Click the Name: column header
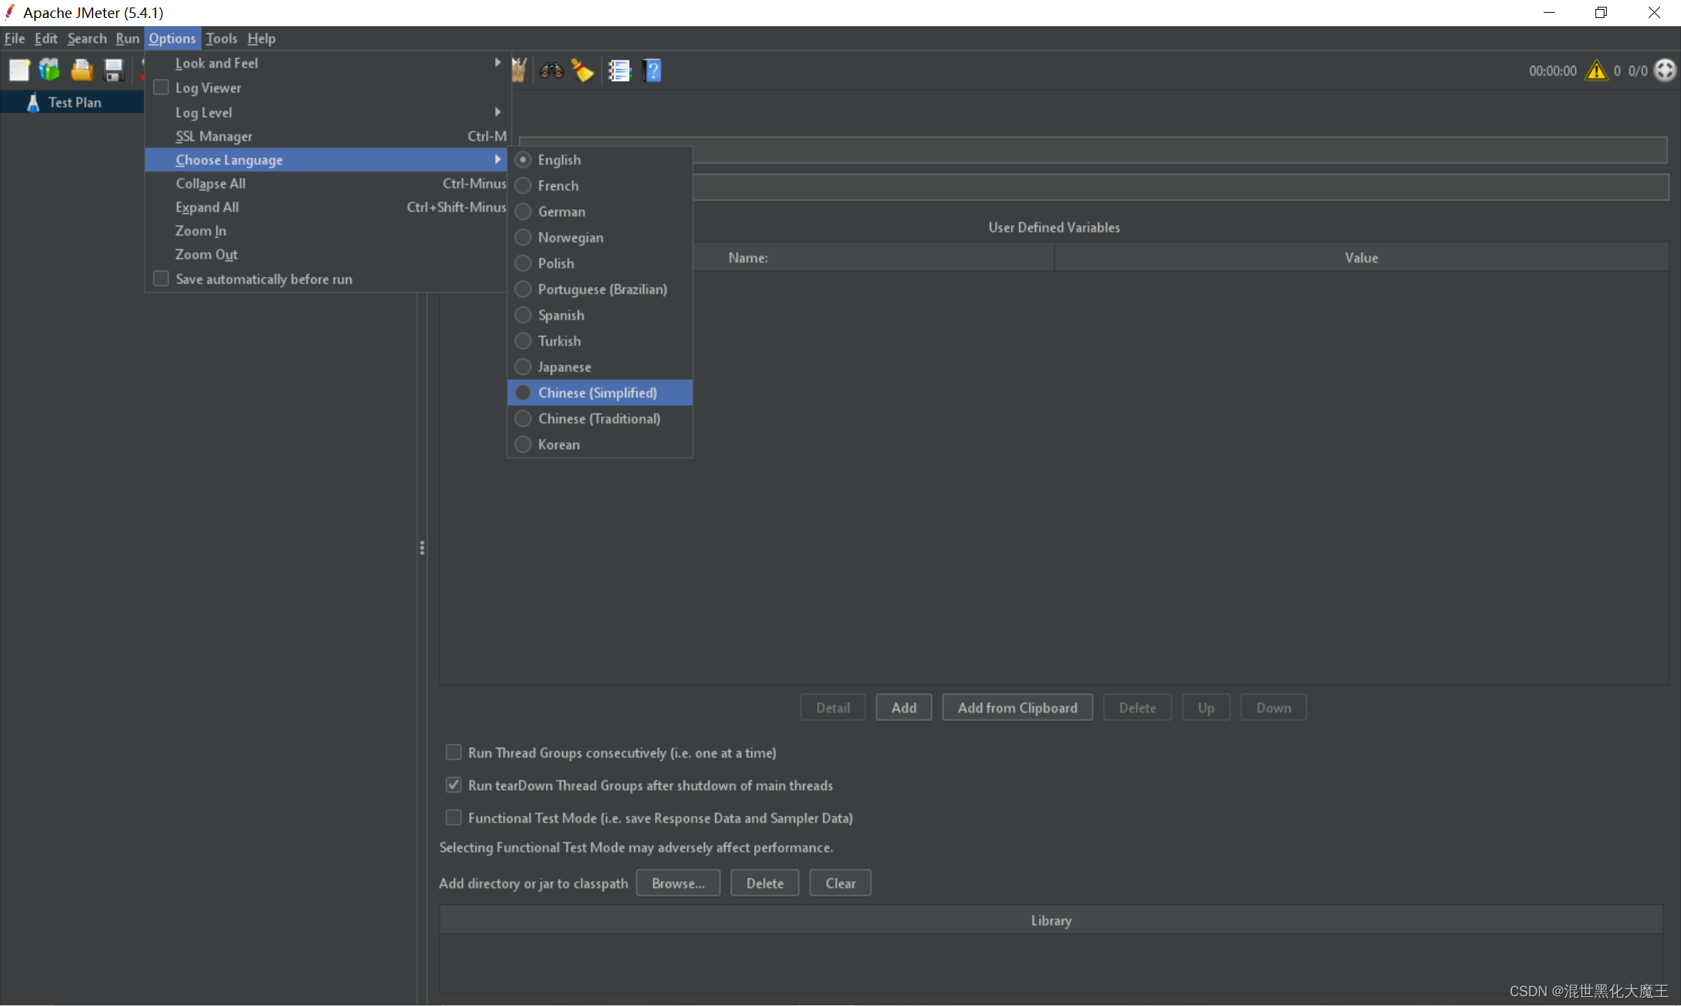 coord(747,257)
